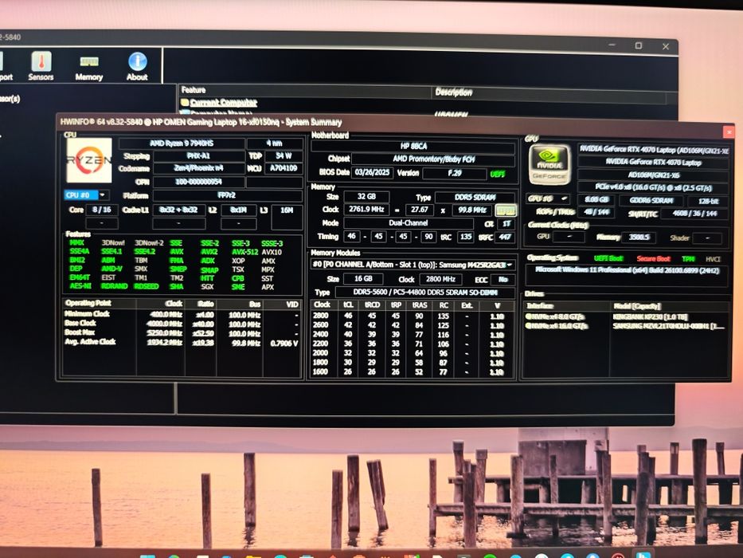Maximize the main HWiNFO window
743x558 pixels.
click(x=638, y=45)
